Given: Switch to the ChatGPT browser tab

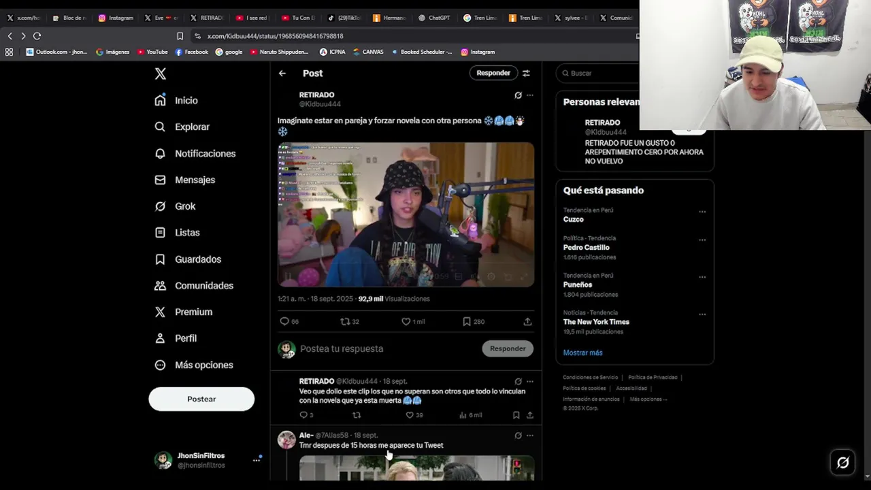Looking at the screenshot, I should click(x=434, y=18).
